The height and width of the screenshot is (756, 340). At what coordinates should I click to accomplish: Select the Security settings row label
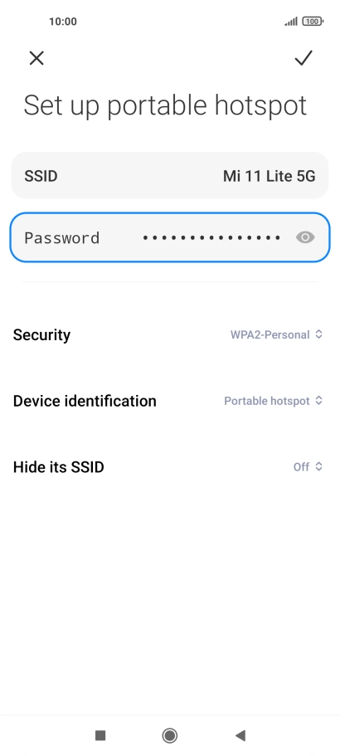pos(42,334)
